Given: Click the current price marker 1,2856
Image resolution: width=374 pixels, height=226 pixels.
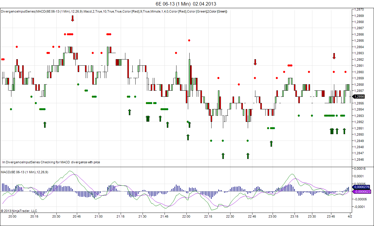Looking at the screenshot, I should coord(359,97).
